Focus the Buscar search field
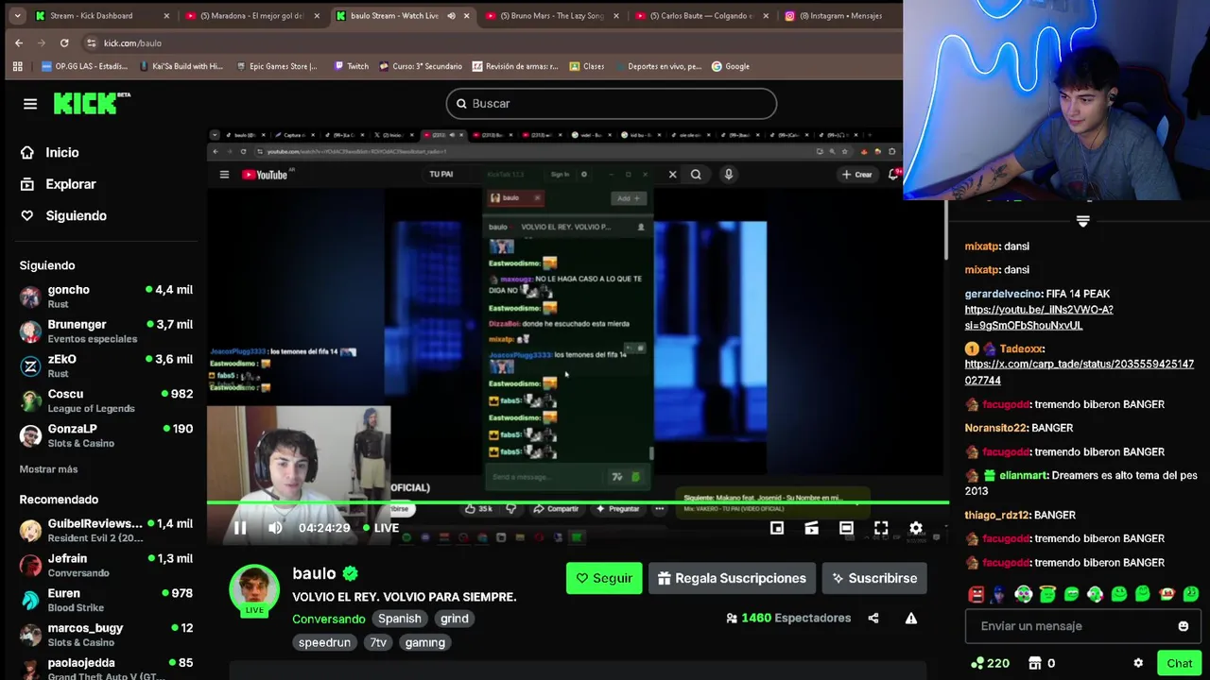Image resolution: width=1210 pixels, height=680 pixels. click(612, 104)
